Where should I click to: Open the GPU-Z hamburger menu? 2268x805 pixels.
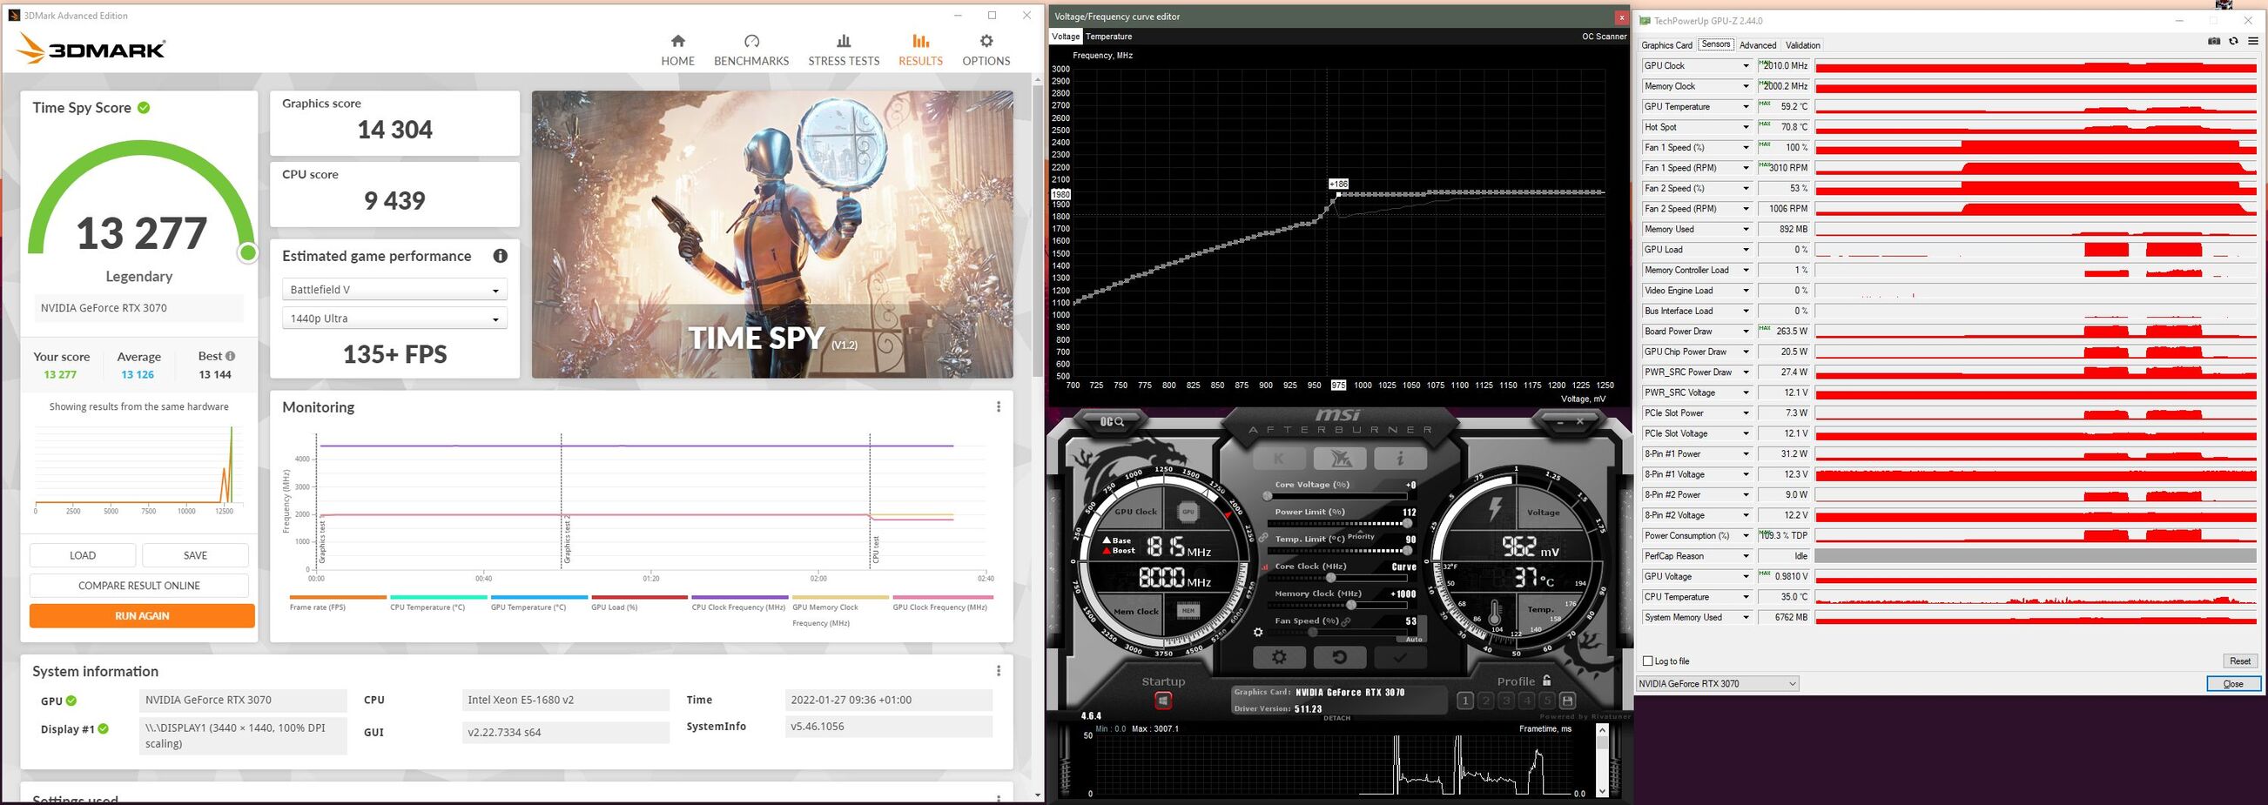tap(2253, 42)
